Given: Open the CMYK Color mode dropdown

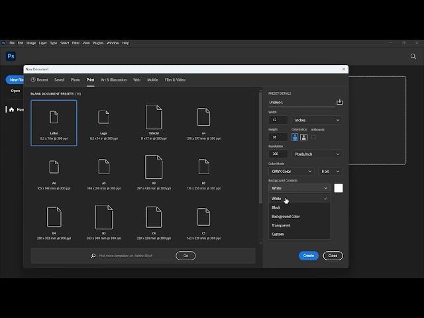Looking at the screenshot, I should tap(291, 172).
